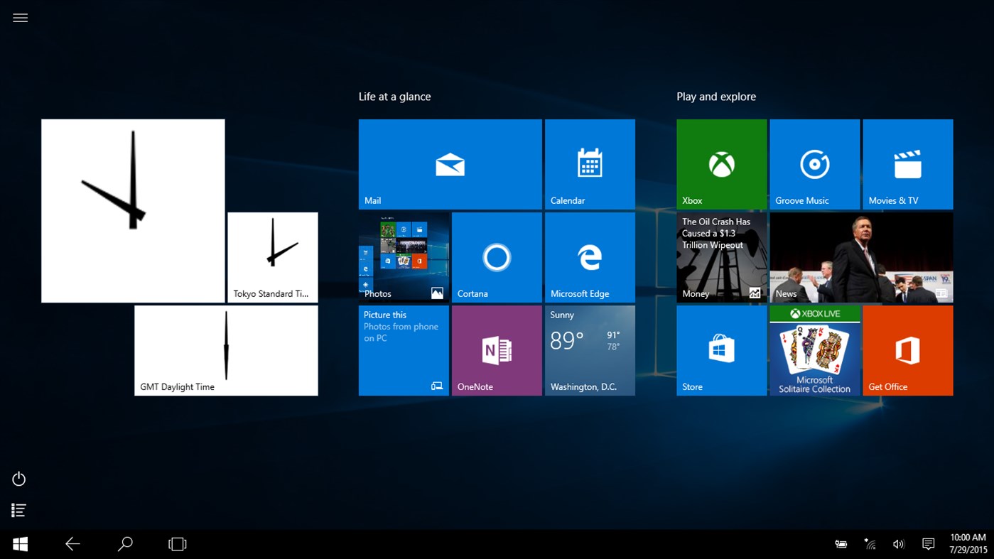The height and width of the screenshot is (559, 994).
Task: Open OneNote
Action: pyautogui.click(x=496, y=349)
